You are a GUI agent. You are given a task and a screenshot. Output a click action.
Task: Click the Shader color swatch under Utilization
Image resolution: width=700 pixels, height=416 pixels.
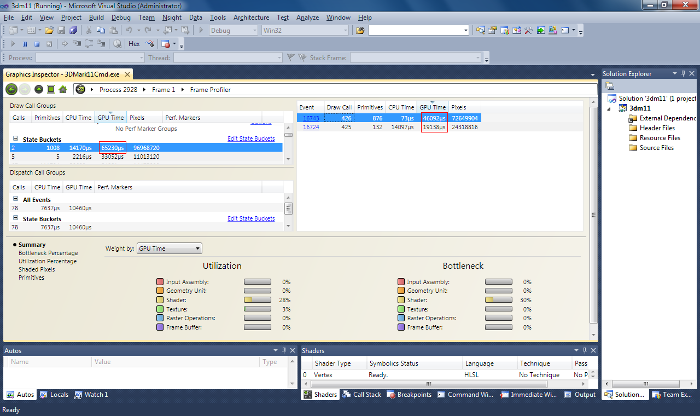(160, 300)
